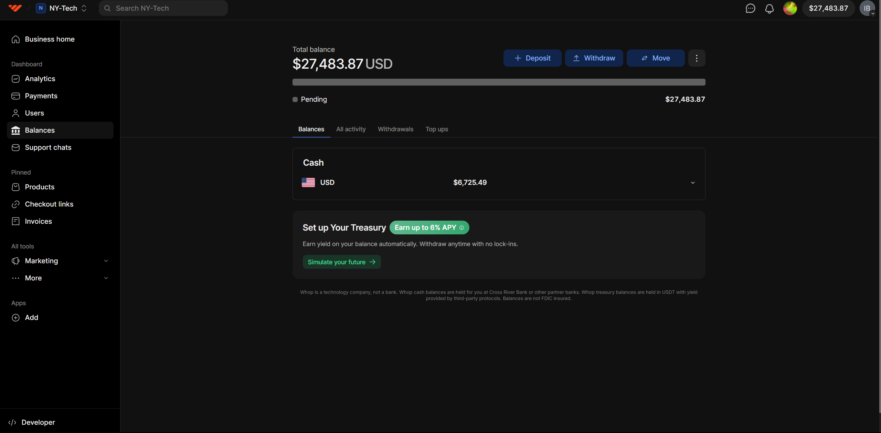Select the Checkout links tool
The image size is (881, 433).
point(49,204)
